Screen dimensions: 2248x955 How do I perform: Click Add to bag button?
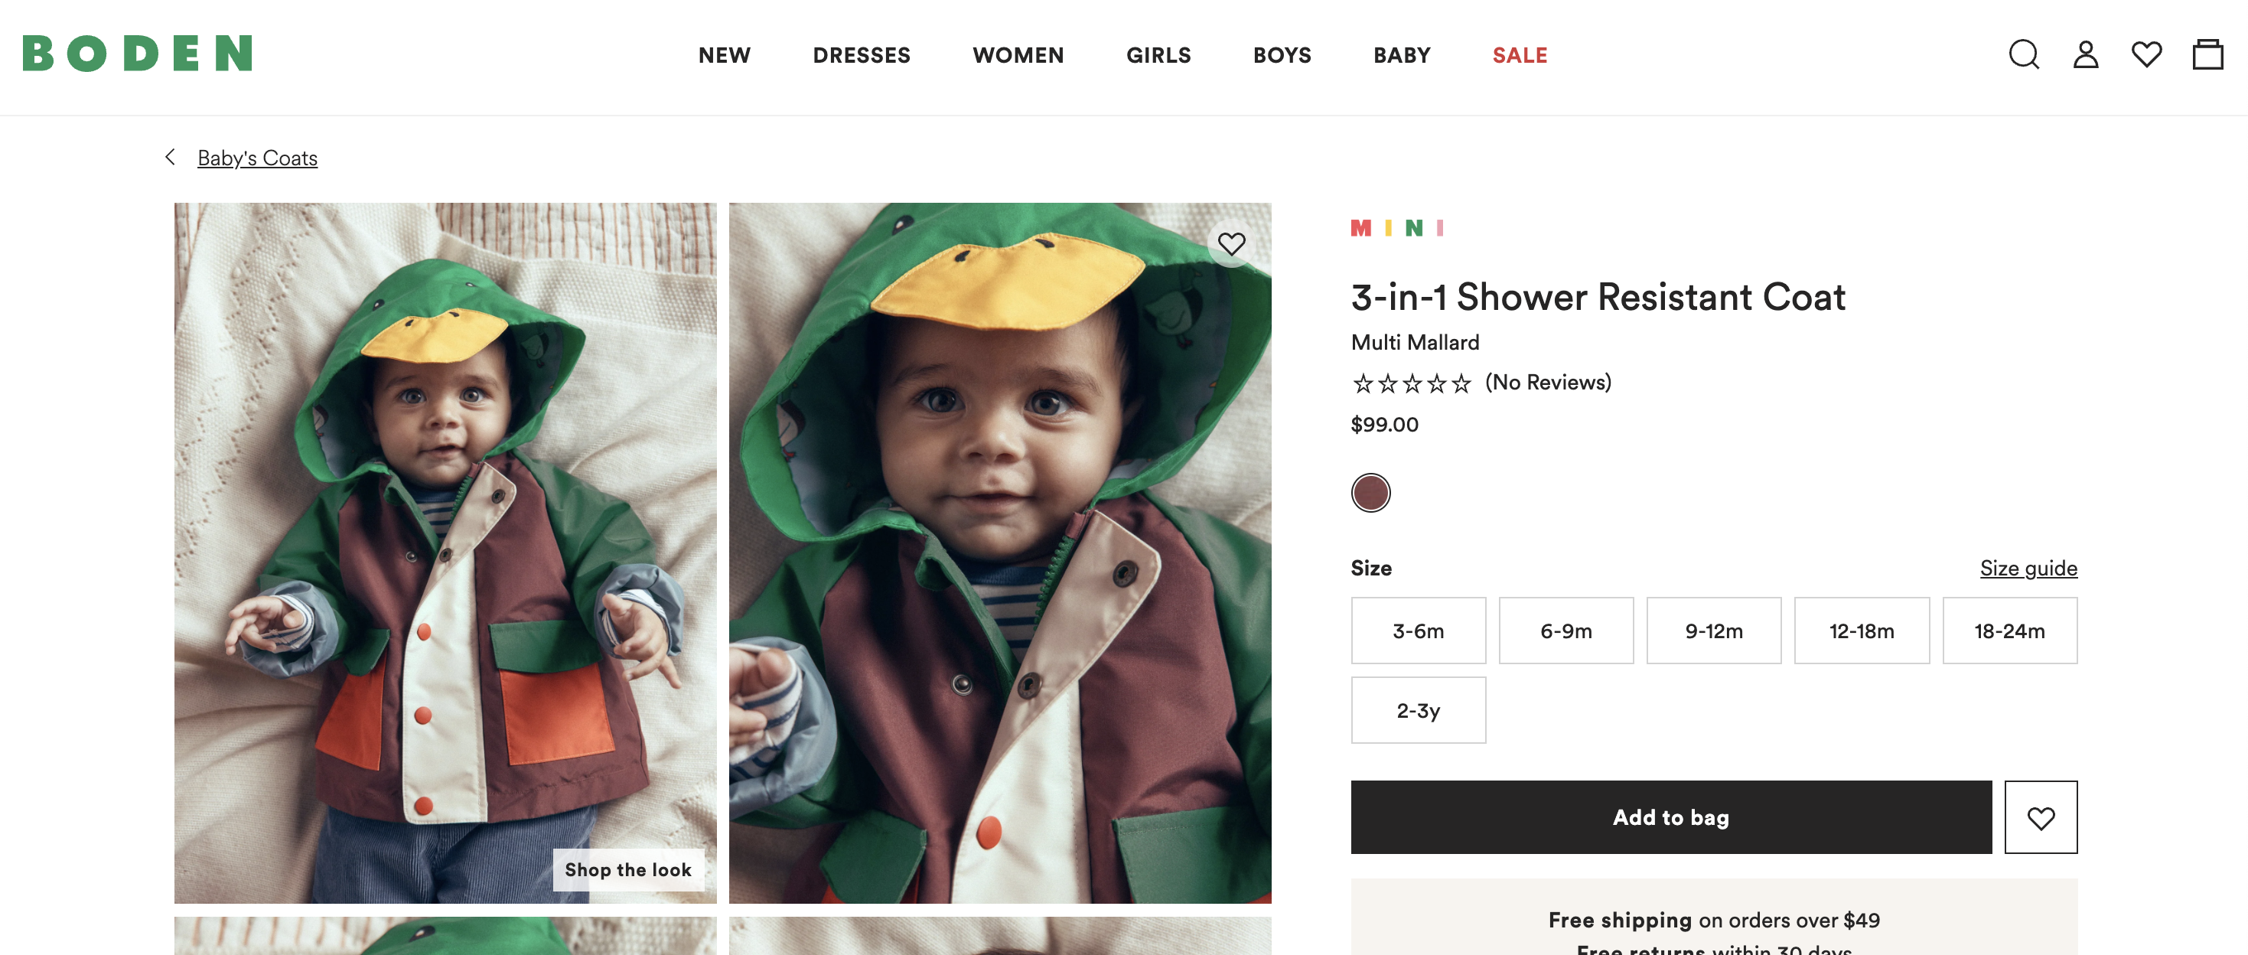(x=1671, y=817)
